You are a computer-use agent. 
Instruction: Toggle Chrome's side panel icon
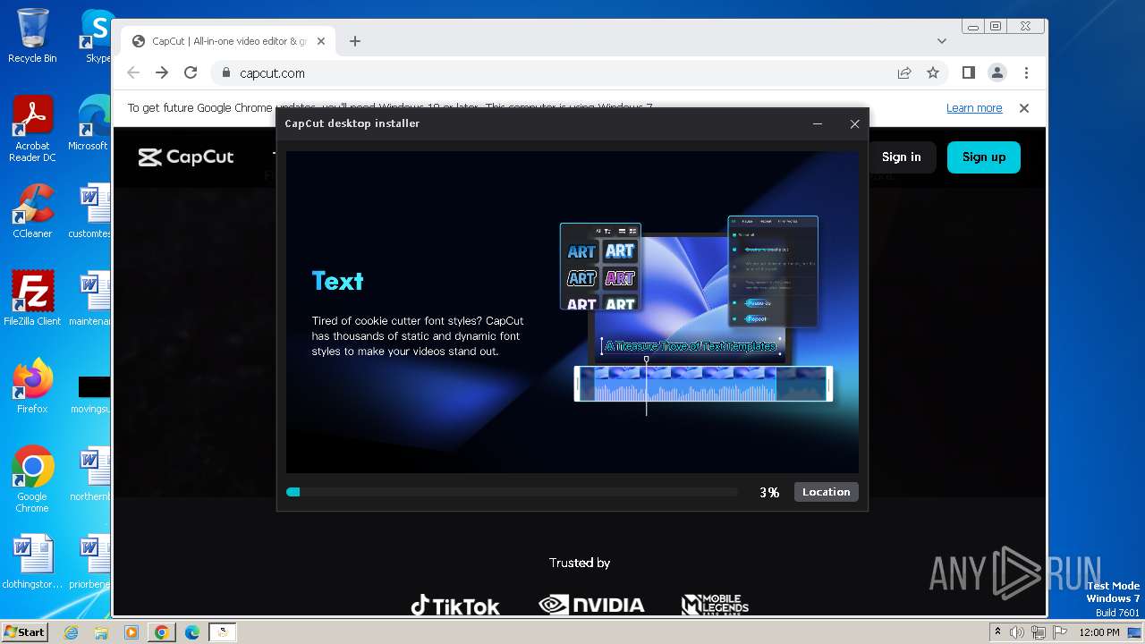[x=968, y=73]
